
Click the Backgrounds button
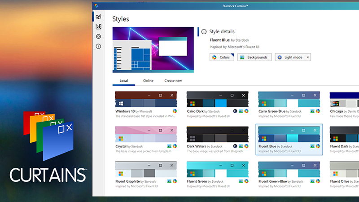pyautogui.click(x=254, y=57)
